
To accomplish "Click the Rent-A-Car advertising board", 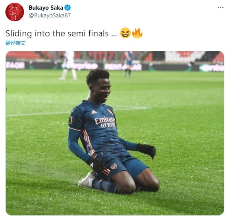I will pyautogui.click(x=123, y=67).
